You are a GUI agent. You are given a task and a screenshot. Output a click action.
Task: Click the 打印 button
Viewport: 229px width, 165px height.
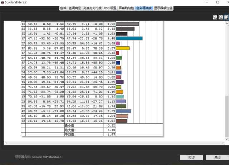(191, 157)
